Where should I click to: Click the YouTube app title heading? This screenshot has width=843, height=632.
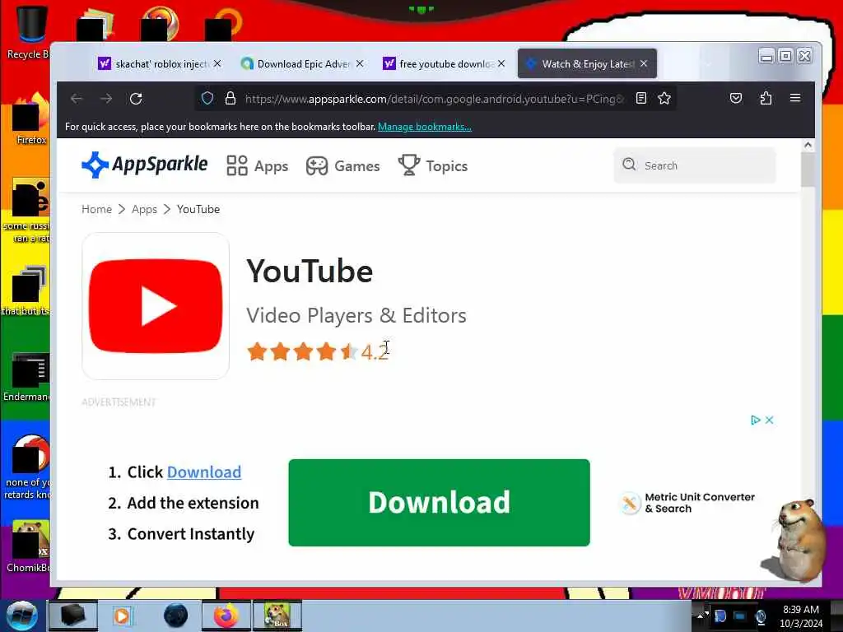click(310, 271)
